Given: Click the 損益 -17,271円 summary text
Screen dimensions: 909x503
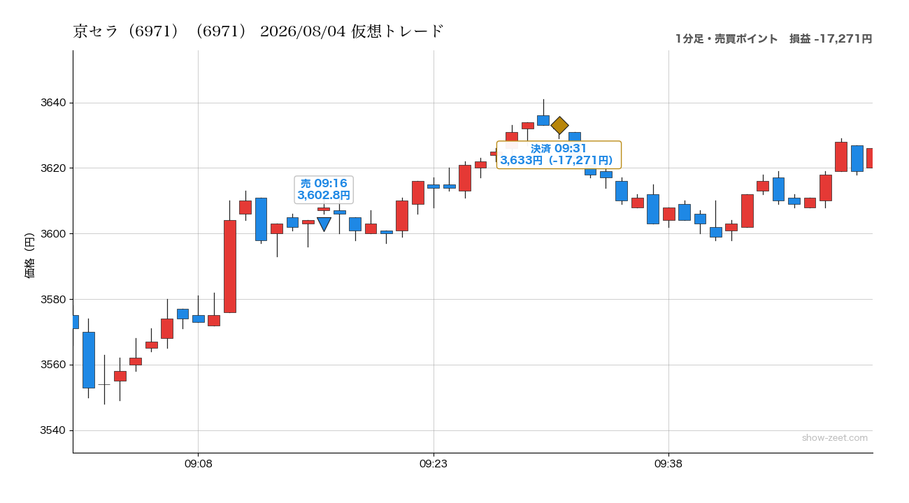Looking at the screenshot, I should [x=830, y=39].
